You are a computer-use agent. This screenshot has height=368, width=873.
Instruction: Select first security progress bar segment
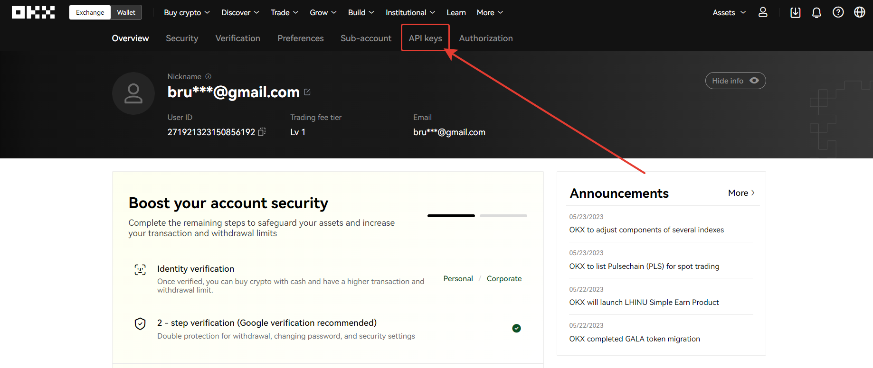(451, 216)
